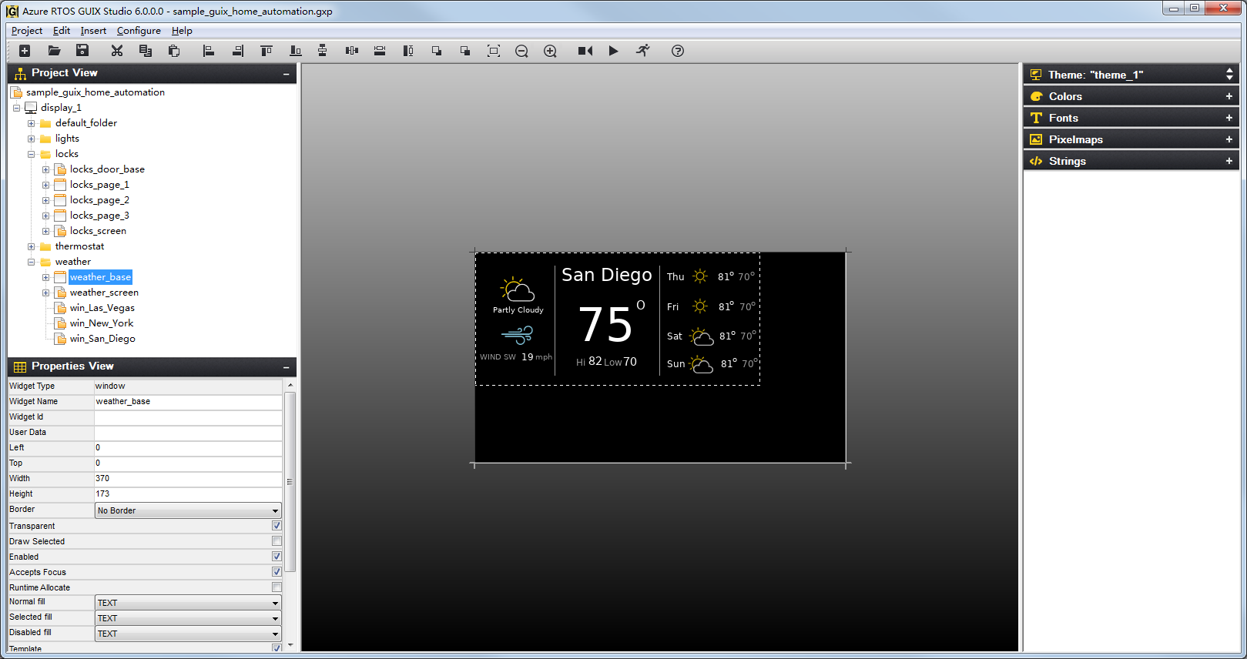Toggle the Accepts Focus checkbox
Screen dimensions: 1247x659
click(277, 572)
